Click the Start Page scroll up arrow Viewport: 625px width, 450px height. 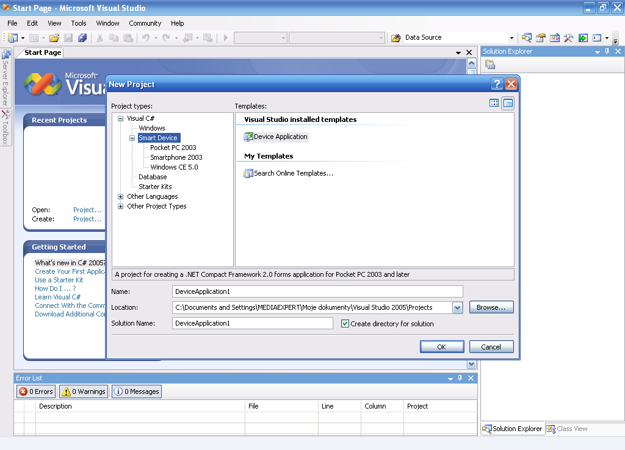point(472,63)
